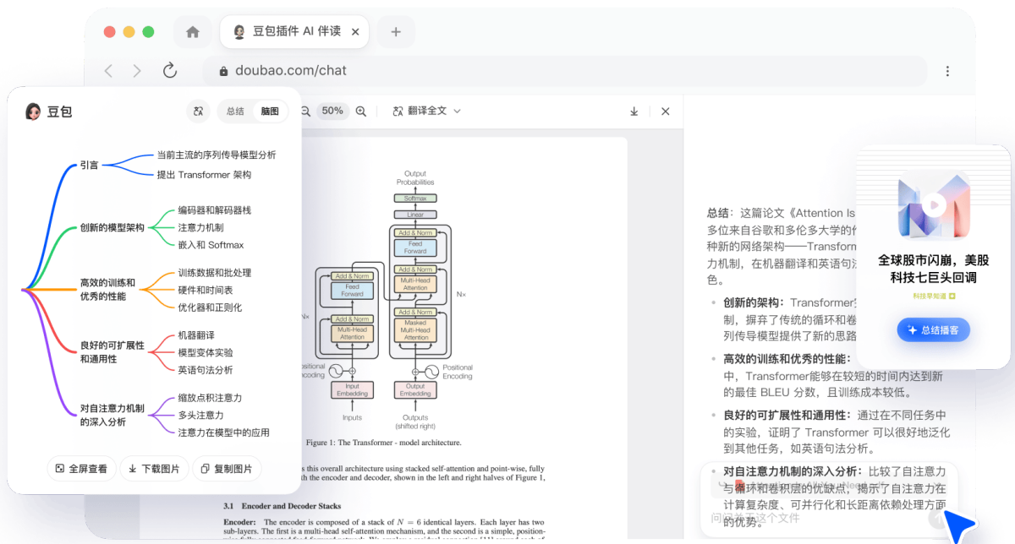Click the 全屏查看 button
Image resolution: width=1015 pixels, height=544 pixels.
coord(81,468)
